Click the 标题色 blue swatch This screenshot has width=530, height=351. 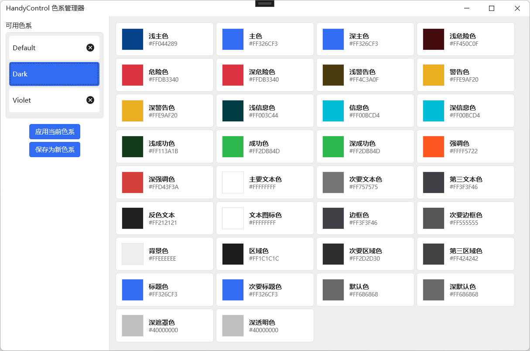point(132,289)
